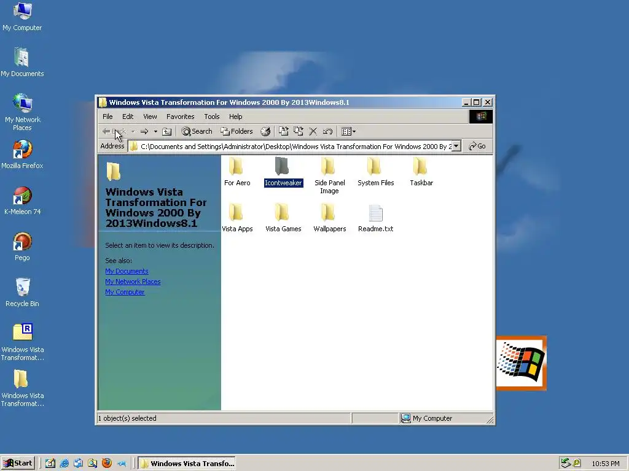Image resolution: width=629 pixels, height=471 pixels.
Task: Click the notepad-and-pencil Quick Launch icon
Action: tap(50, 464)
